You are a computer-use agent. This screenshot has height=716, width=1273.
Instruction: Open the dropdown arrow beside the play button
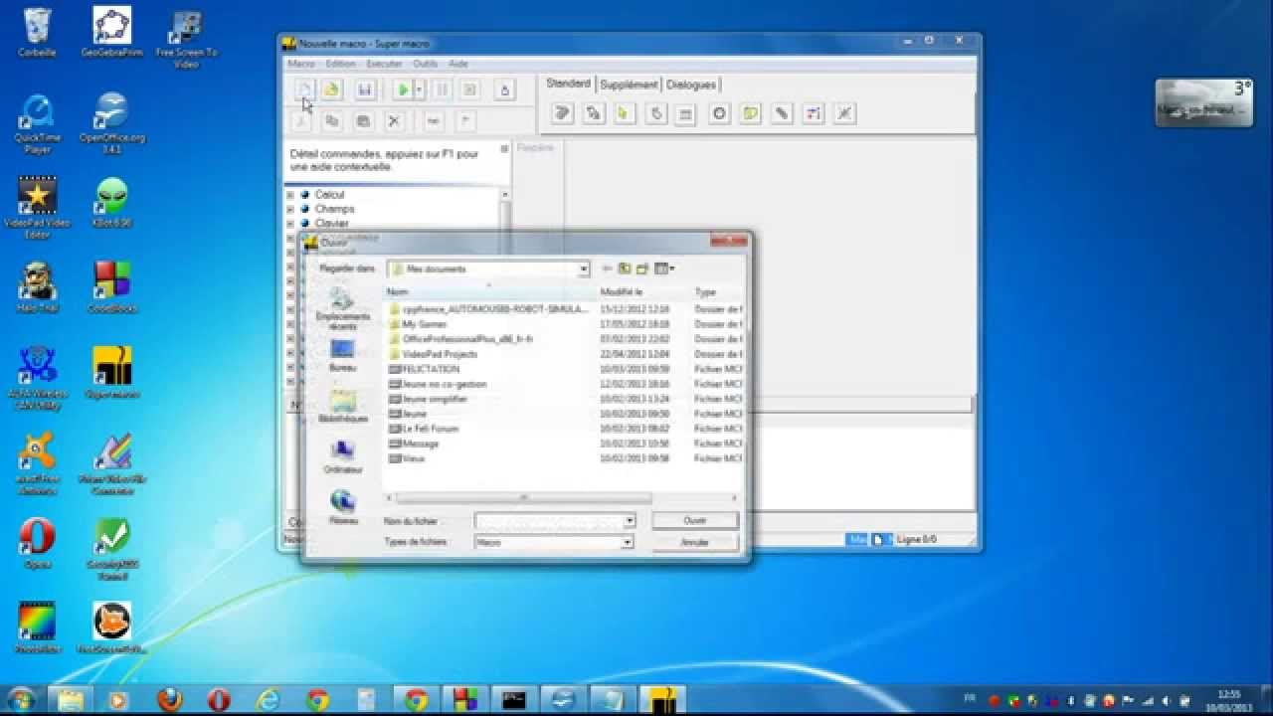(419, 89)
